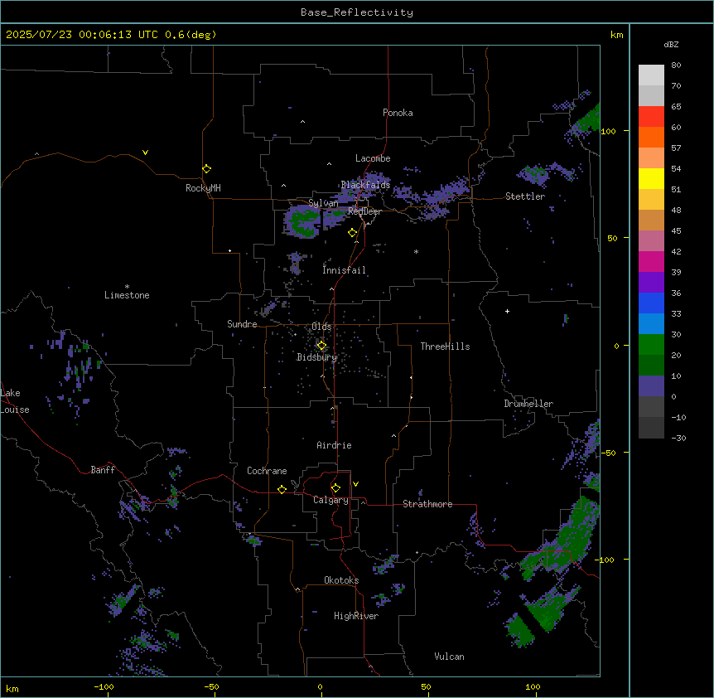714x698 pixels.
Task: Click the bright yellow band in dBZ legend
Action: pyautogui.click(x=651, y=178)
